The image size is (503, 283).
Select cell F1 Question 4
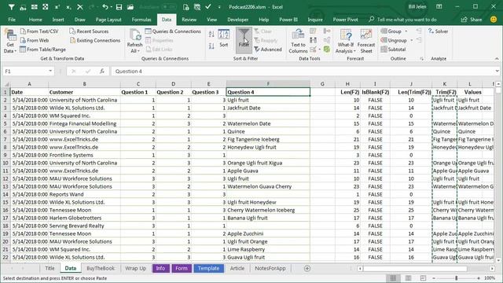pyautogui.click(x=268, y=92)
